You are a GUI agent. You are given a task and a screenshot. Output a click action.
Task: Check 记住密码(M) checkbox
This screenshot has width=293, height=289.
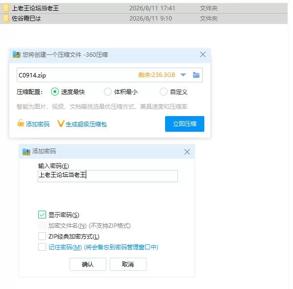tap(42, 247)
